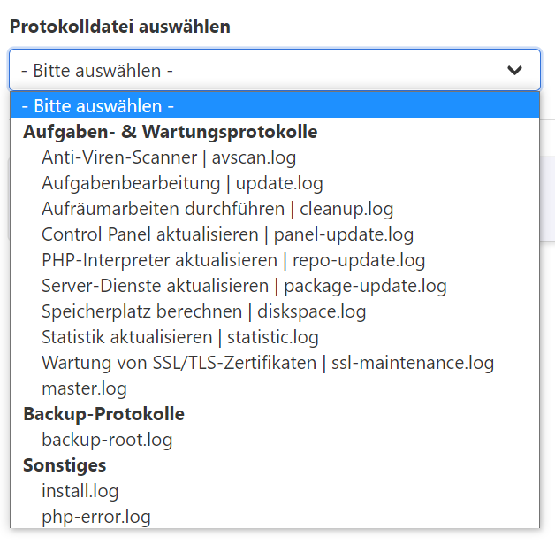
Task: Pick Aufräumarbeiten durchführen cleanup.log
Action: (x=217, y=209)
